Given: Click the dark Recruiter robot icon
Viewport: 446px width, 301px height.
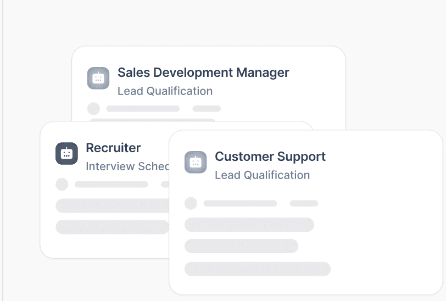Looking at the screenshot, I should click(x=66, y=153).
